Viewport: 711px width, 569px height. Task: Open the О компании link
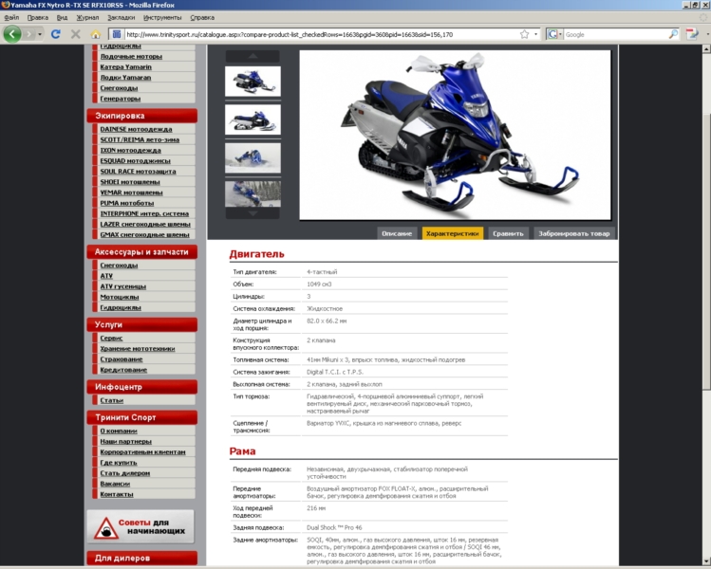click(x=119, y=431)
